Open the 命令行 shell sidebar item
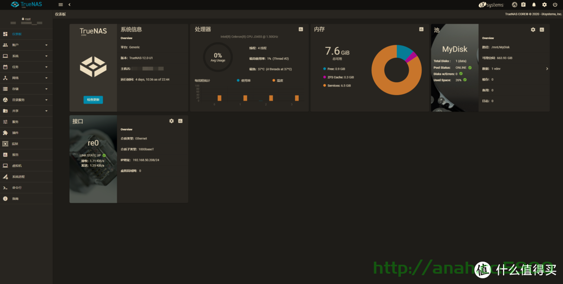This screenshot has width=563, height=284. click(x=26, y=188)
